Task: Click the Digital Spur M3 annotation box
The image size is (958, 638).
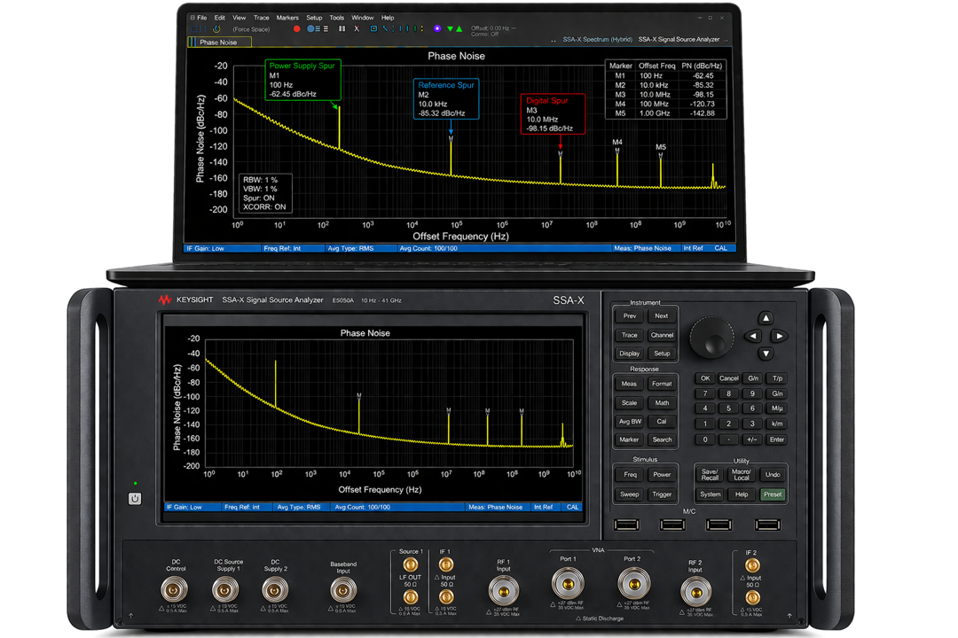Action: point(553,114)
